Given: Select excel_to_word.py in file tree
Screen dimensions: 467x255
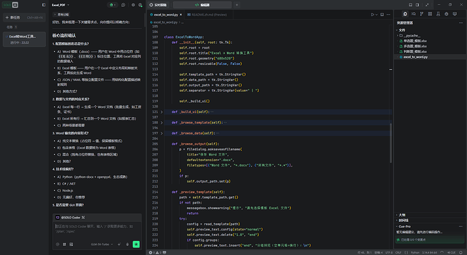Looking at the screenshot, I should click(430, 57).
